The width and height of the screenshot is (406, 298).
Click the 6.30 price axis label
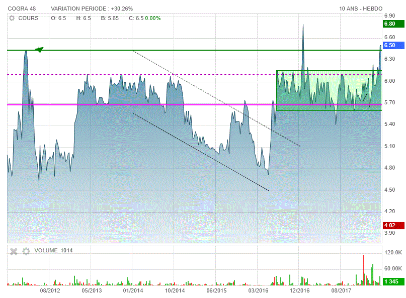point(390,59)
